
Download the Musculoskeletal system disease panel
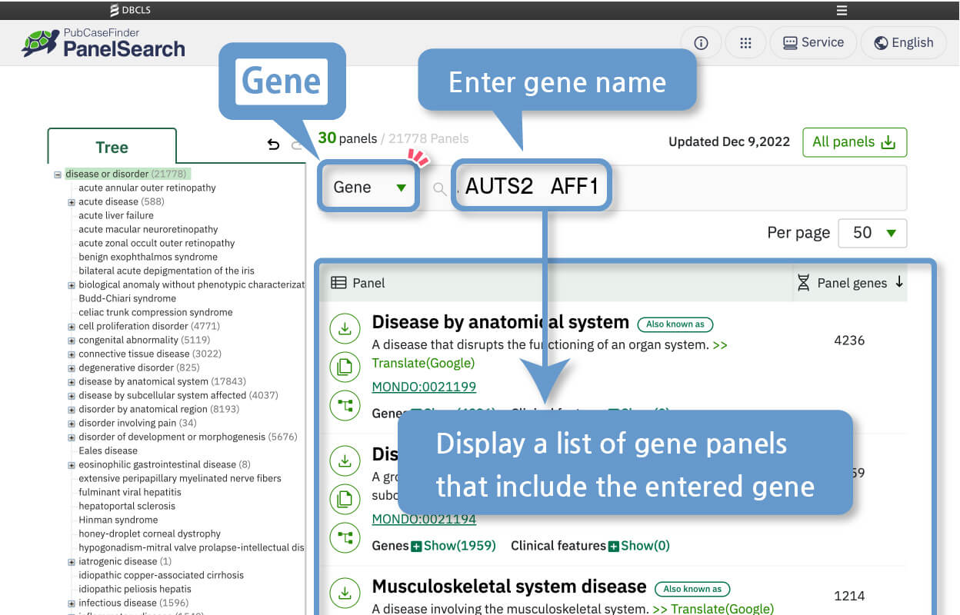click(345, 593)
